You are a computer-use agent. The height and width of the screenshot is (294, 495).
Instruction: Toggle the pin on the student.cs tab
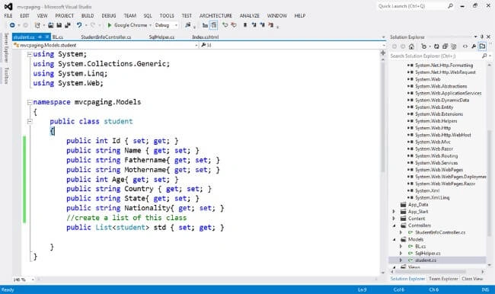40,37
